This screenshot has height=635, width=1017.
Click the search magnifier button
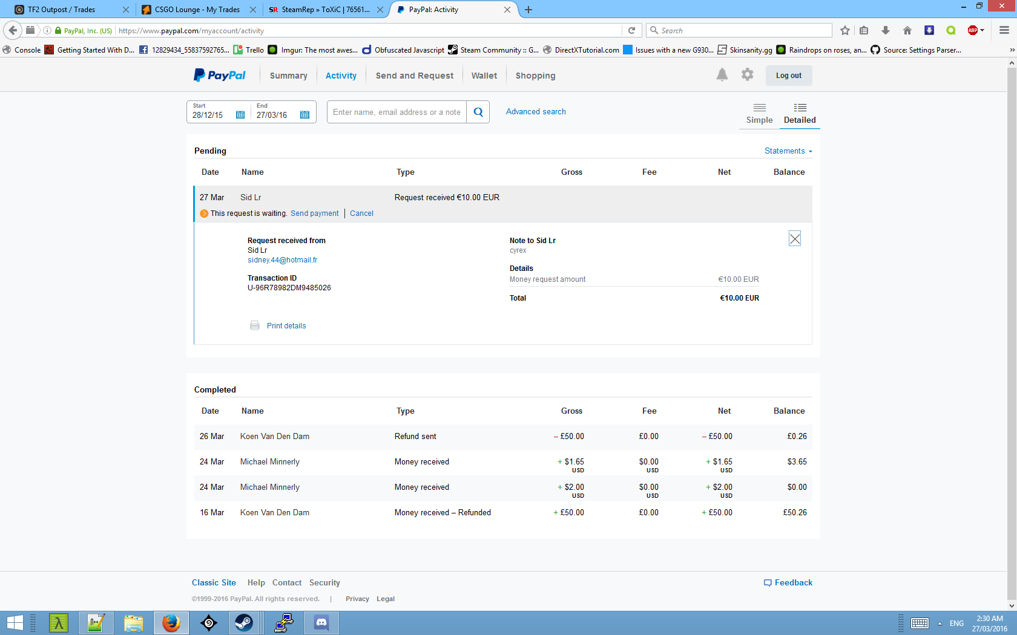tap(478, 112)
